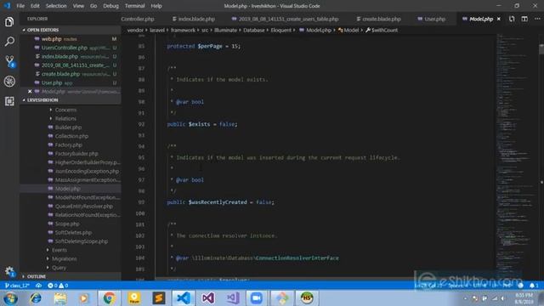Open the Explorer view in activity bar
Image resolution: width=544 pixels, height=306 pixels.
(x=9, y=22)
